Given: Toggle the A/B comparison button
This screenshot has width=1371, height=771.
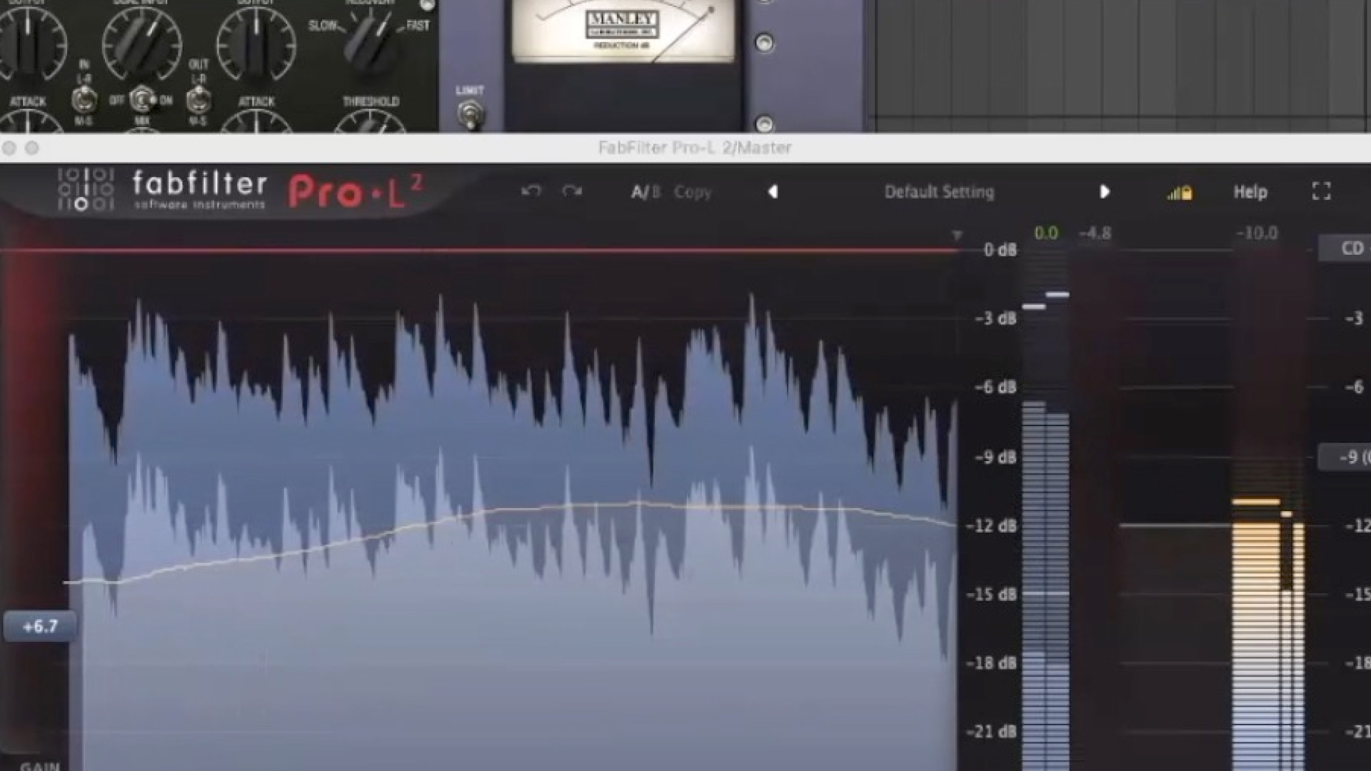Looking at the screenshot, I should [646, 192].
